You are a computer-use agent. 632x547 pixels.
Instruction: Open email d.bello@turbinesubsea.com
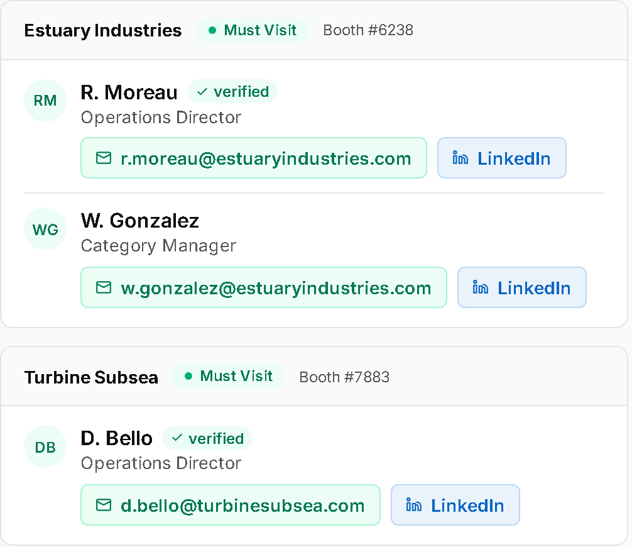pos(230,505)
